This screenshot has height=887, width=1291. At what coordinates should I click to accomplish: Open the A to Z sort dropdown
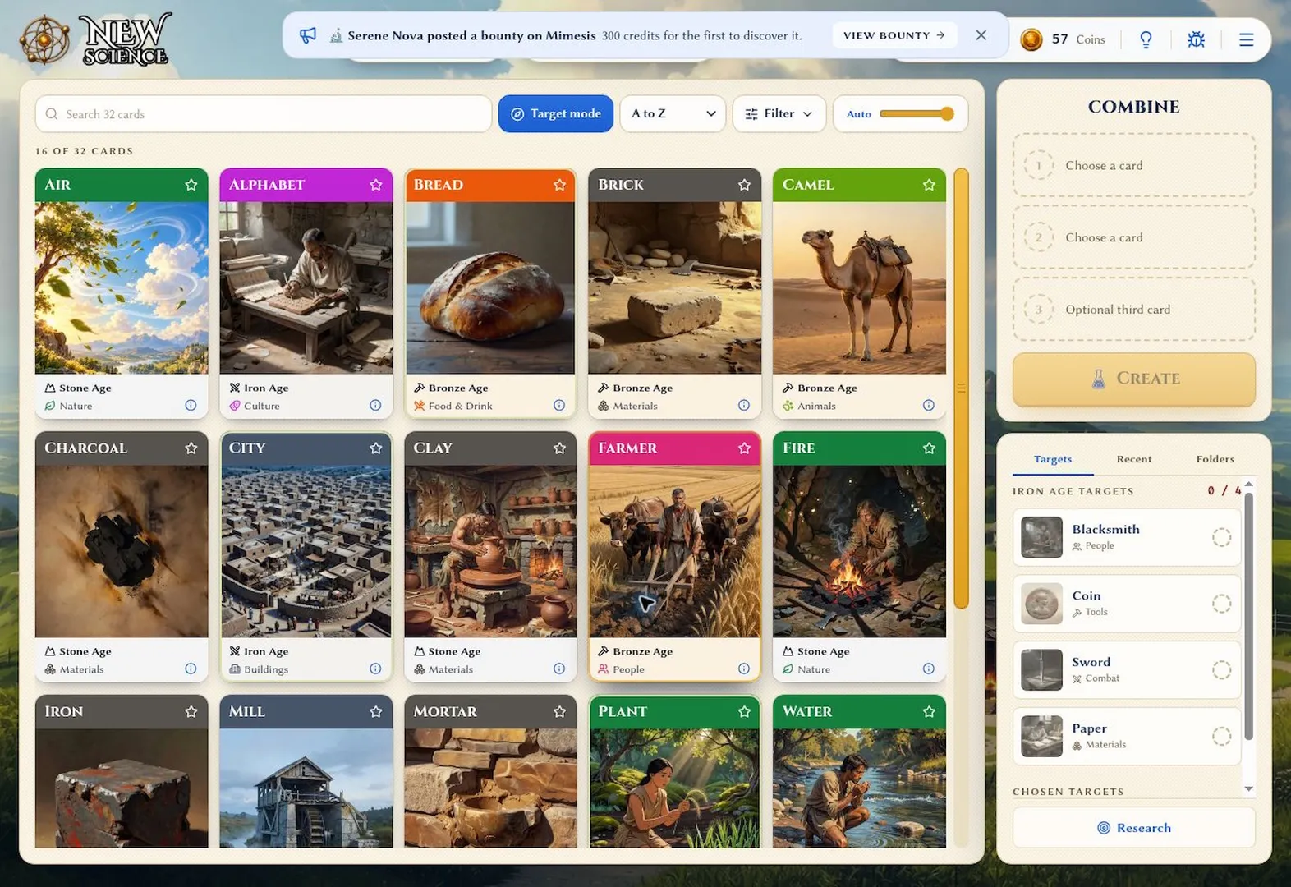point(673,114)
